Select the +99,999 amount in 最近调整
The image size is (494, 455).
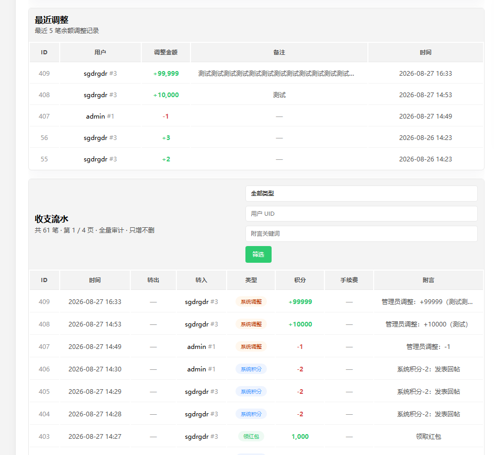(x=166, y=74)
